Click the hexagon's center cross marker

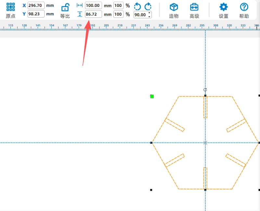point(205,143)
